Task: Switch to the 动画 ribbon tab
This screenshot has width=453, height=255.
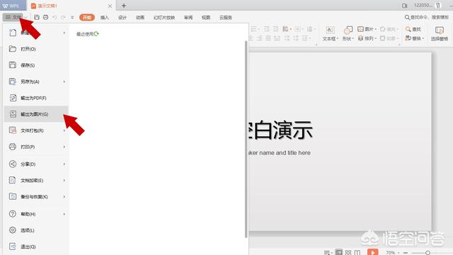Action: click(140, 18)
